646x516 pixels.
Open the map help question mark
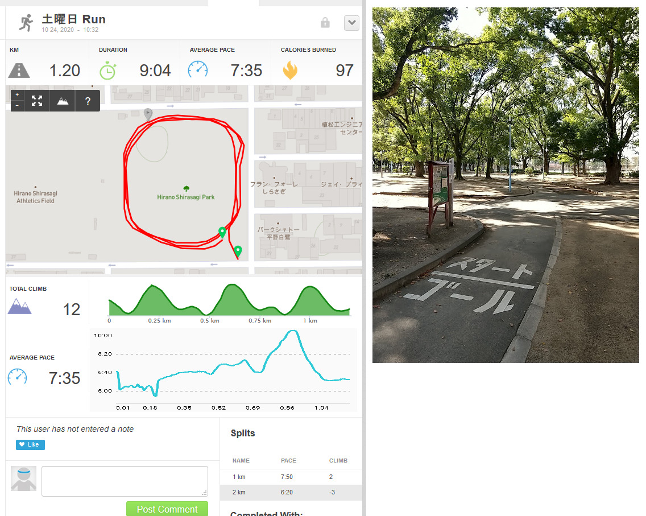[x=88, y=101]
